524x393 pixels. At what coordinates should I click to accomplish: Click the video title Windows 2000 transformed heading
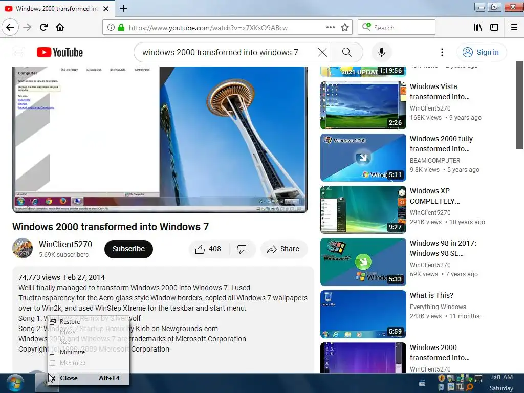pyautogui.click(x=111, y=227)
